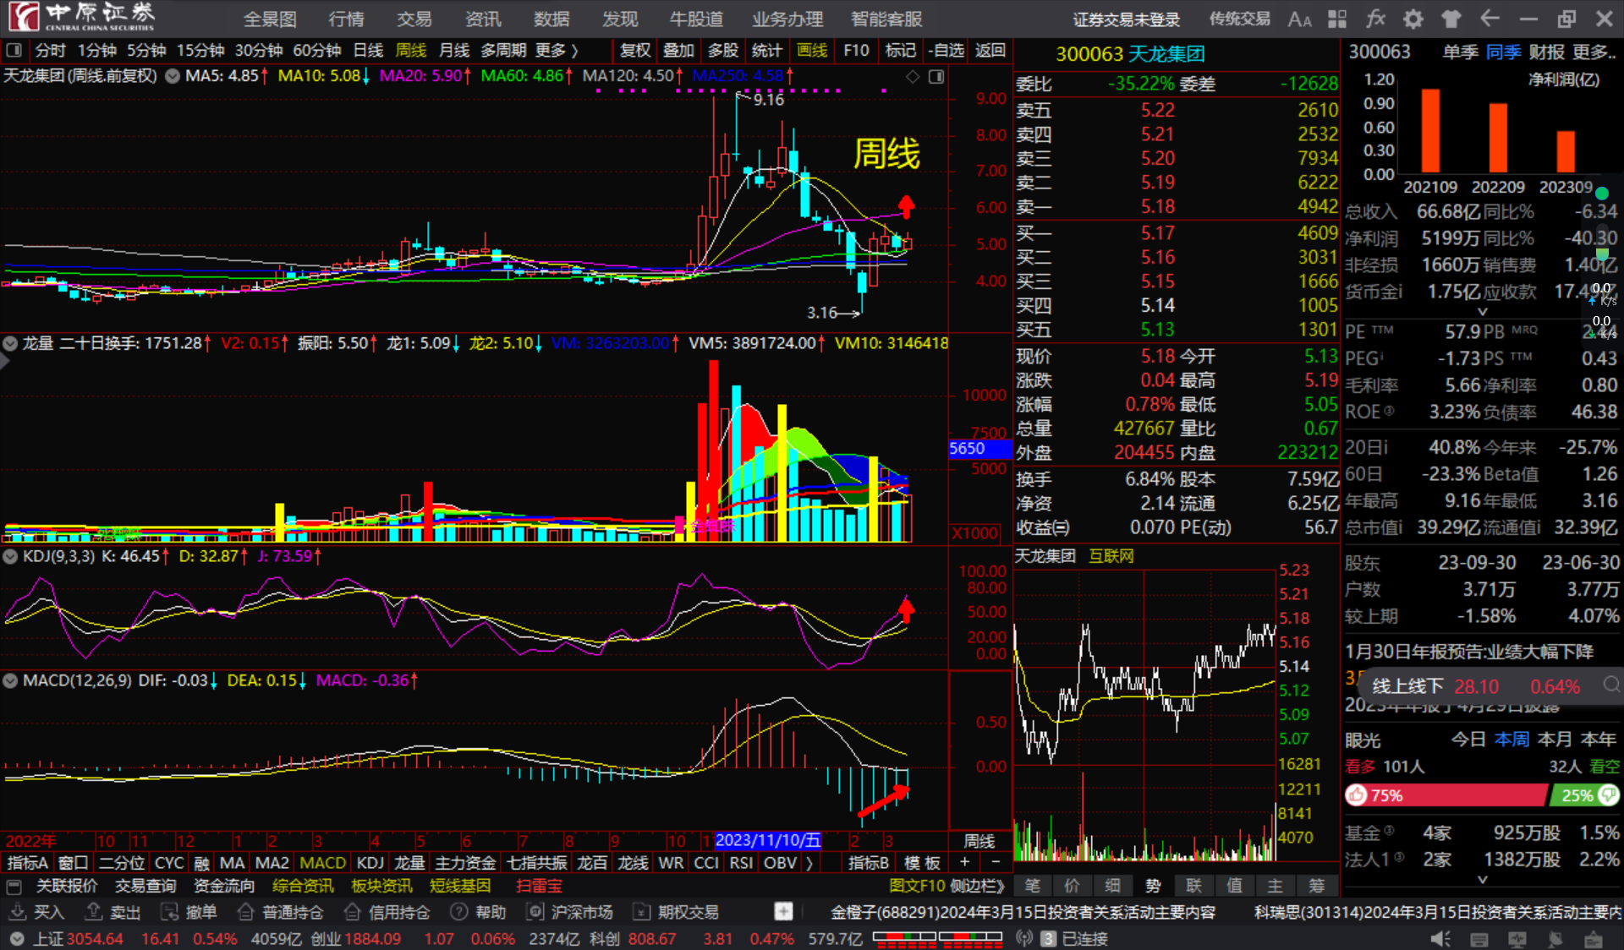Select the 数据 menu item
The width and height of the screenshot is (1624, 950).
click(x=551, y=19)
